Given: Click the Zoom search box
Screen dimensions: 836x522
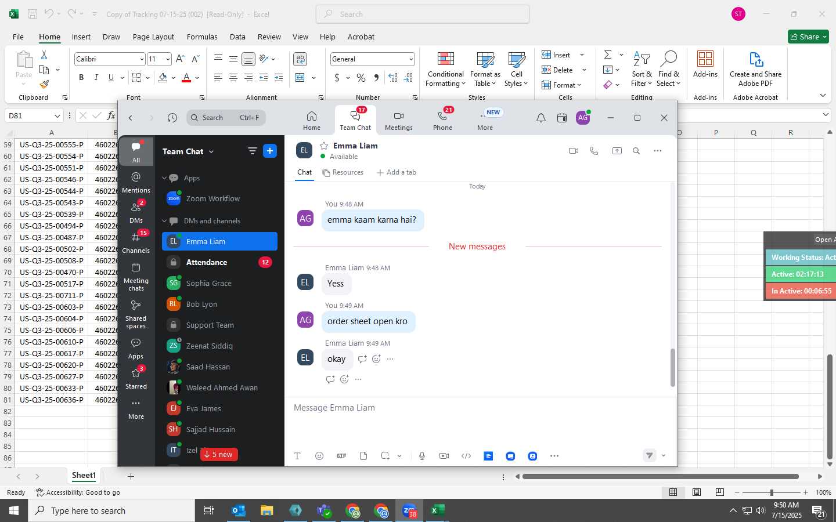Looking at the screenshot, I should tap(226, 118).
